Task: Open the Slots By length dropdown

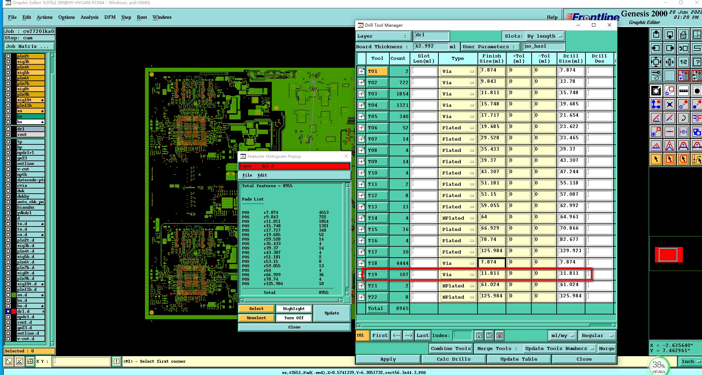Action: [545, 36]
